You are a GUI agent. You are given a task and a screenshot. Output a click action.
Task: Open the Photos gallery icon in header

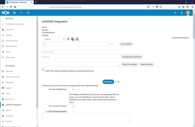click(28, 13)
